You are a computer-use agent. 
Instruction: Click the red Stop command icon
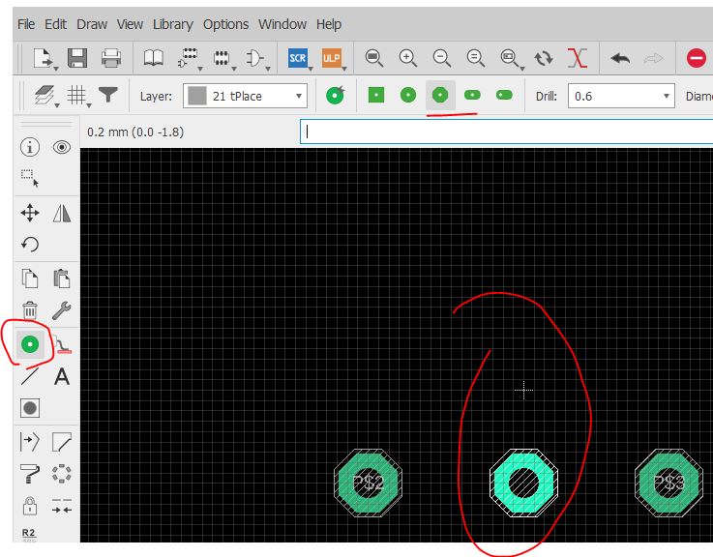[x=697, y=58]
